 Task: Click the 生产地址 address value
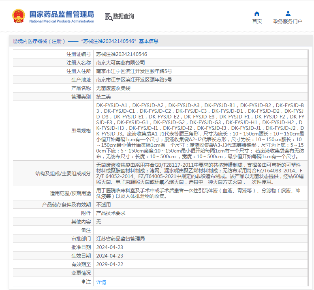tap(134, 80)
